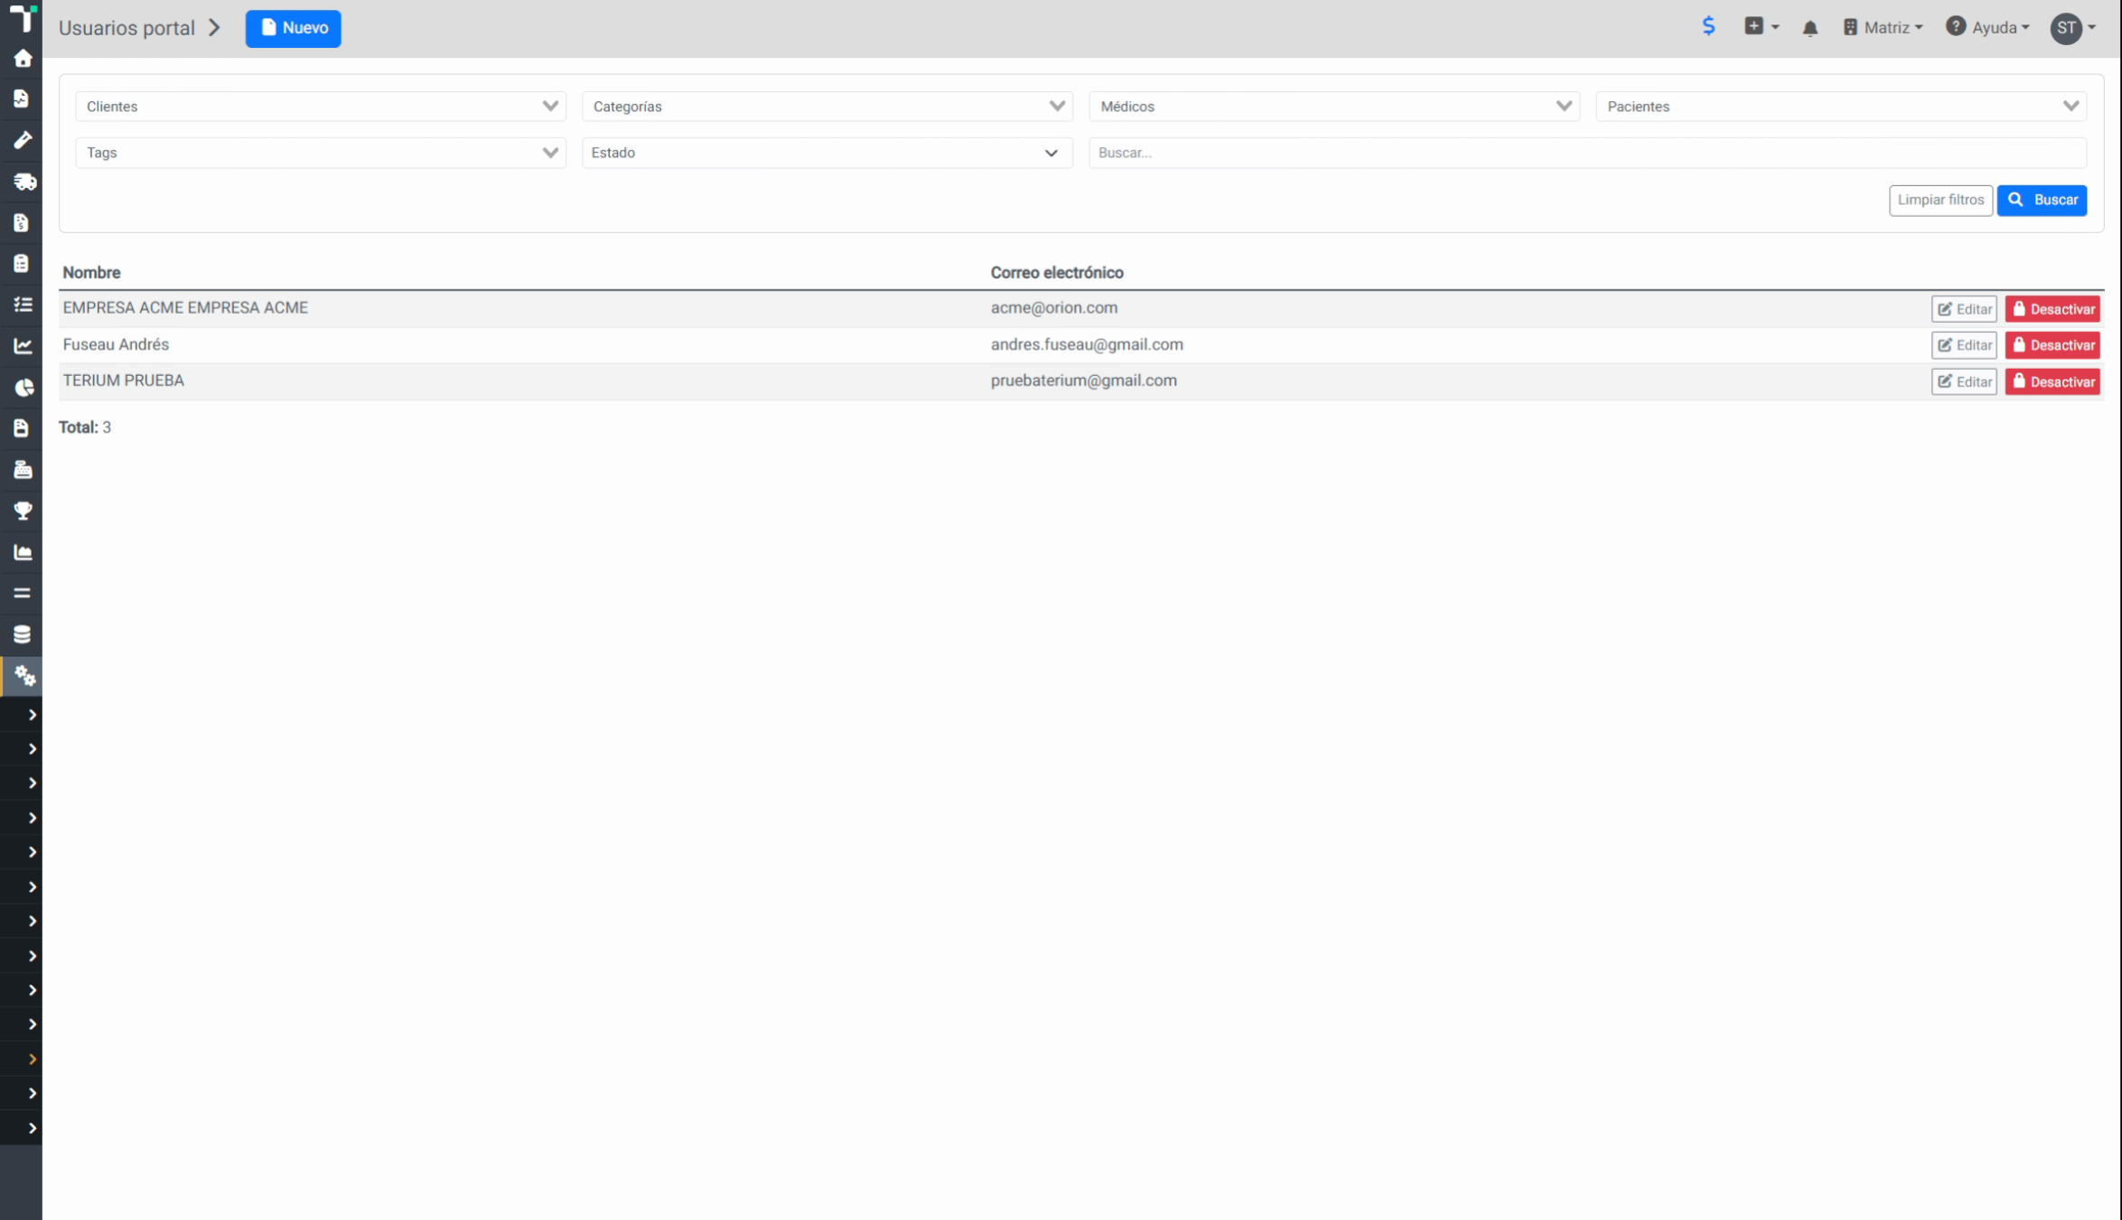This screenshot has height=1220, width=2122.
Task: Select the TERIUM PRUEBA name cell
Action: (123, 380)
